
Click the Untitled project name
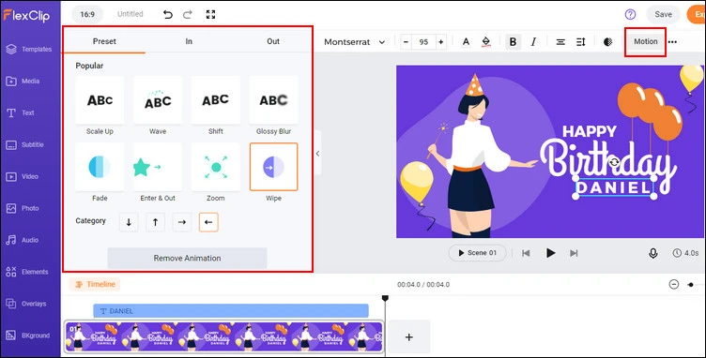(130, 14)
